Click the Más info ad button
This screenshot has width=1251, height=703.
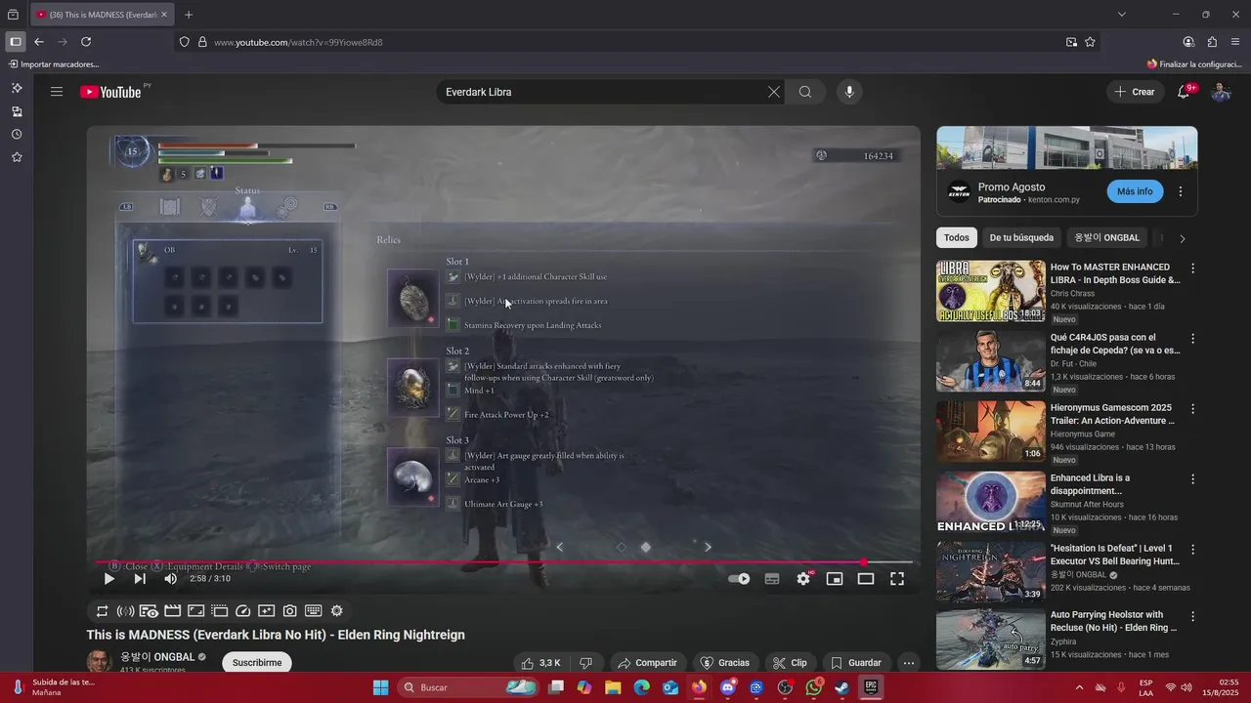(x=1135, y=191)
